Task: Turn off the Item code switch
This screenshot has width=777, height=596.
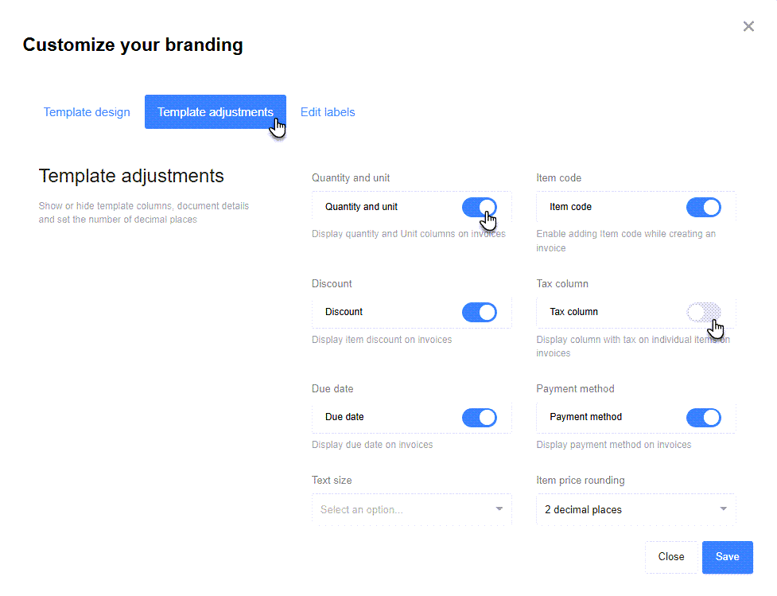Action: (x=703, y=207)
